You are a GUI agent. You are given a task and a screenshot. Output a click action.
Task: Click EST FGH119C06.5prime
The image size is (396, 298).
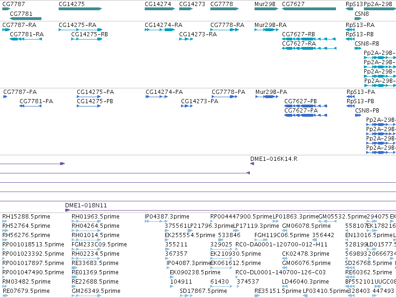[261, 240]
